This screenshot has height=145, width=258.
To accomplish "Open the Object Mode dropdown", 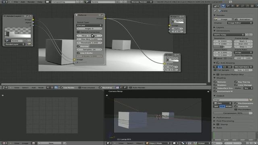I will point(157,143).
